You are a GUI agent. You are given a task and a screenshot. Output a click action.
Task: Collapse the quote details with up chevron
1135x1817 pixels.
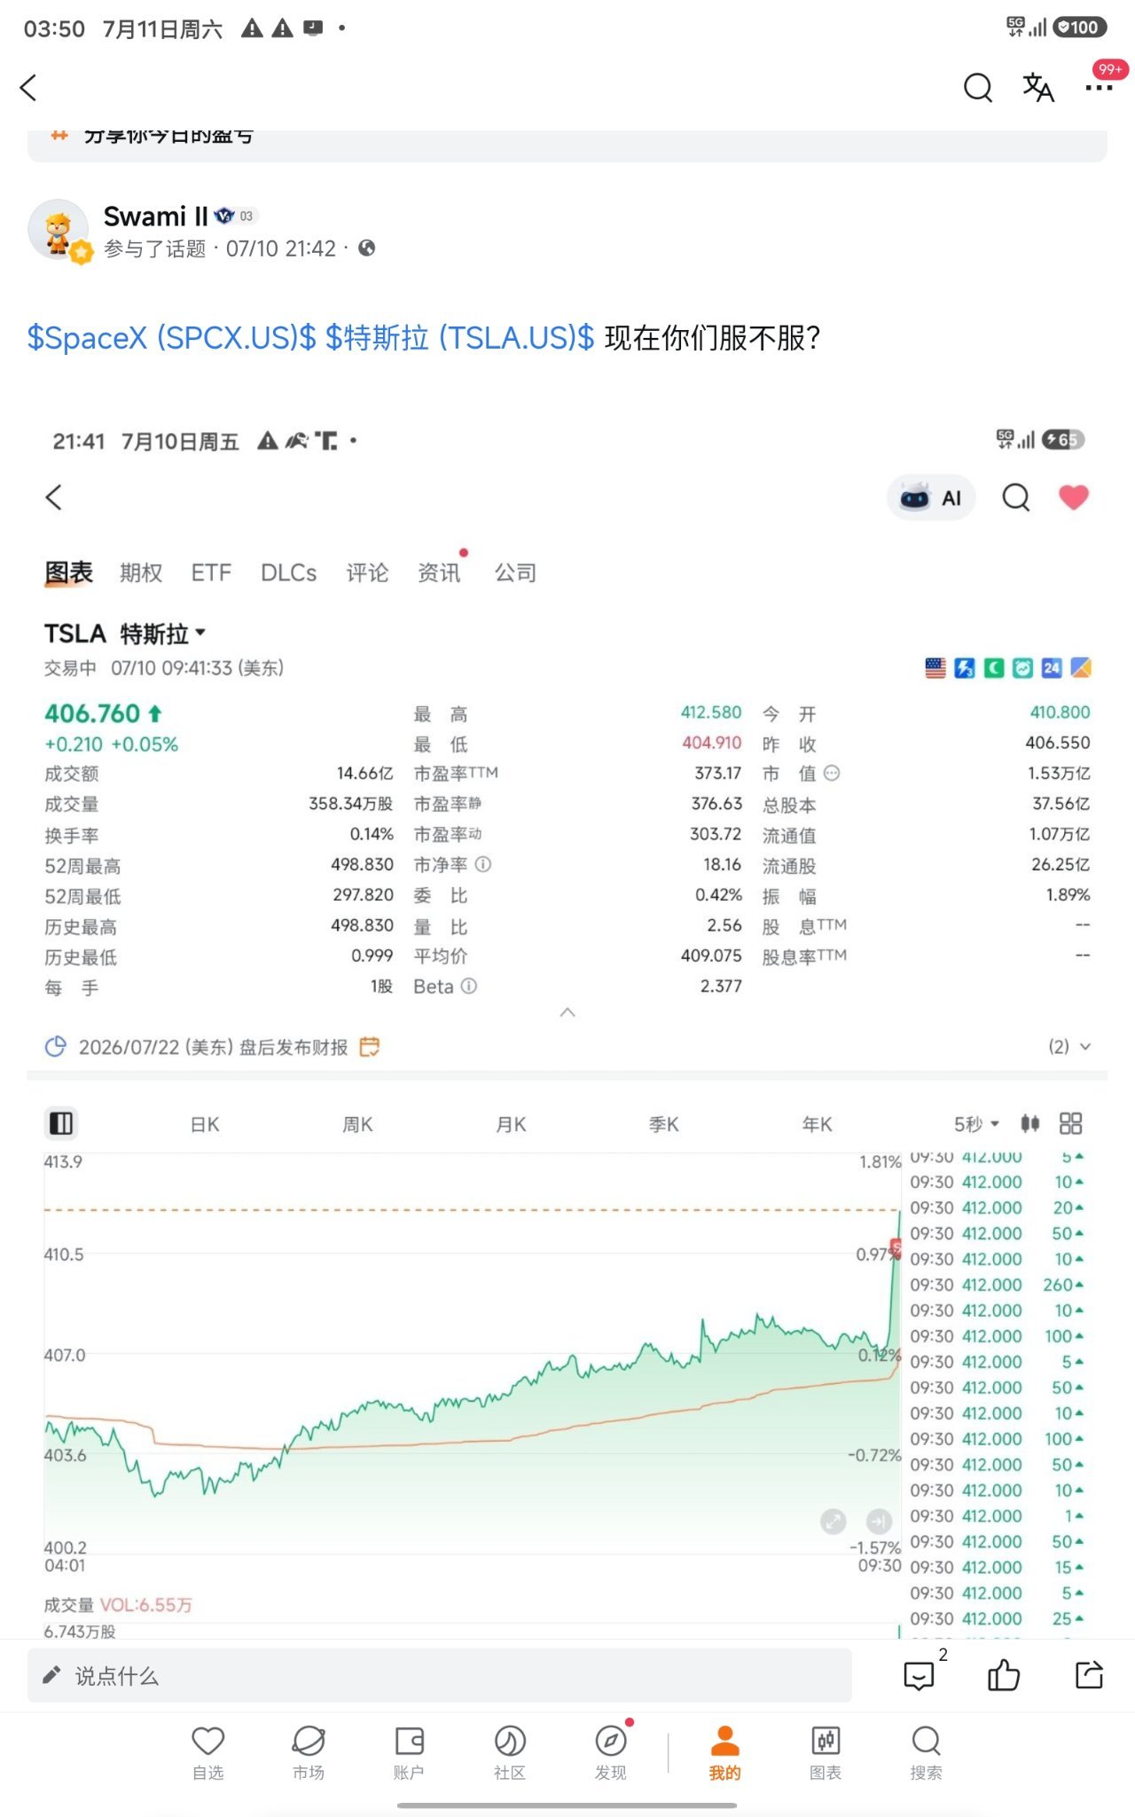[x=567, y=1012]
